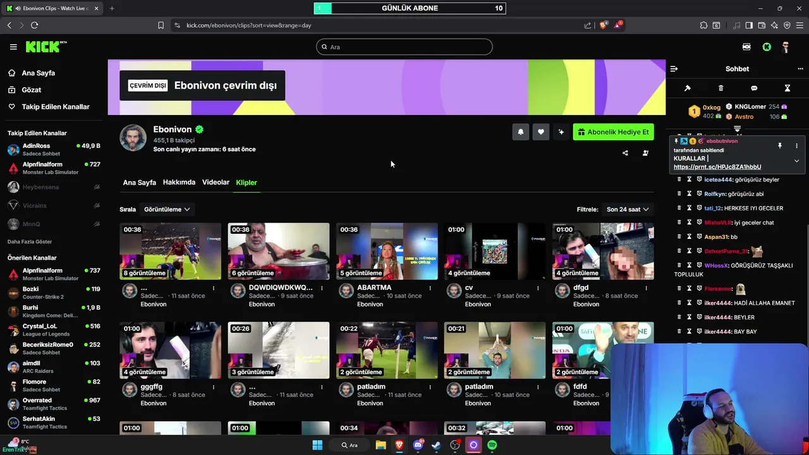
Task: Open the Kick hamburger sidebar menu
Action: coord(13,47)
